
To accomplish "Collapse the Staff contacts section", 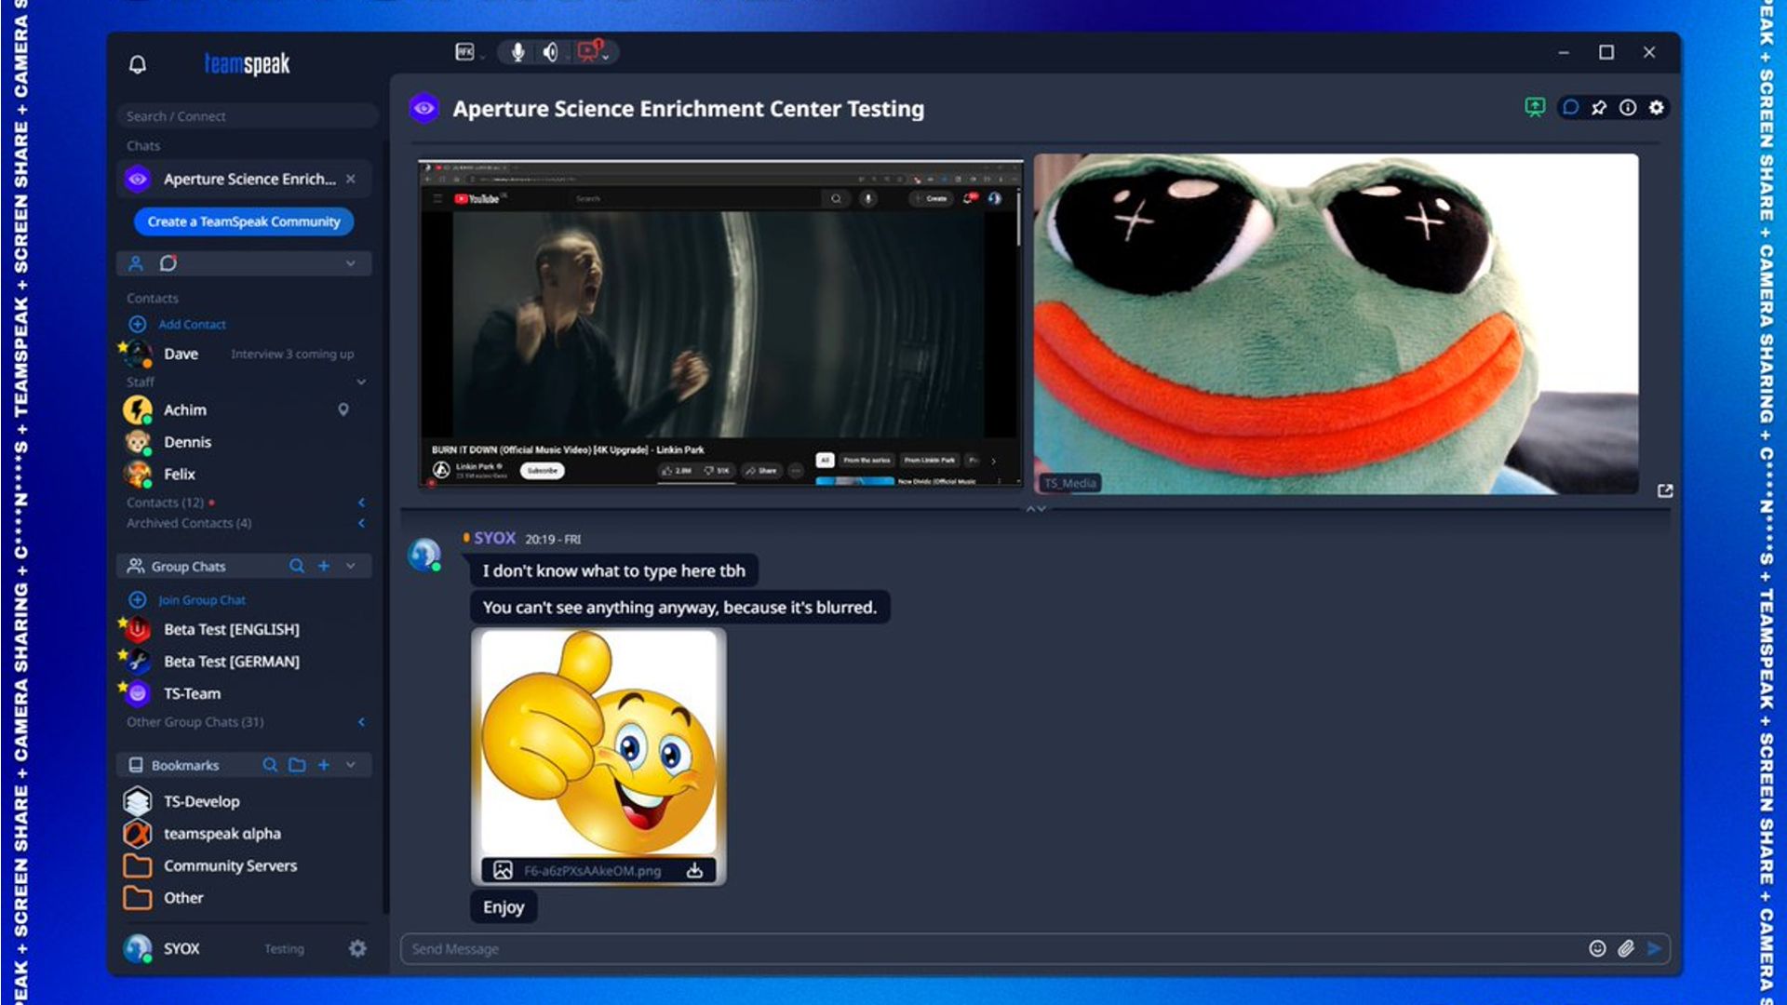I will pos(361,382).
